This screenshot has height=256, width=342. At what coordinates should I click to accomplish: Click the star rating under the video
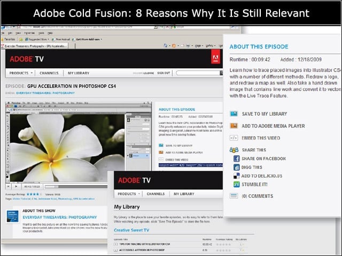(x=34, y=194)
